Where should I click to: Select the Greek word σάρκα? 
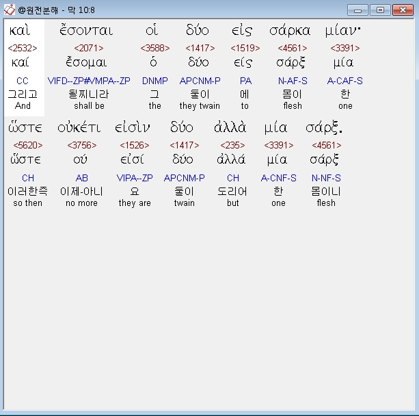click(x=290, y=31)
